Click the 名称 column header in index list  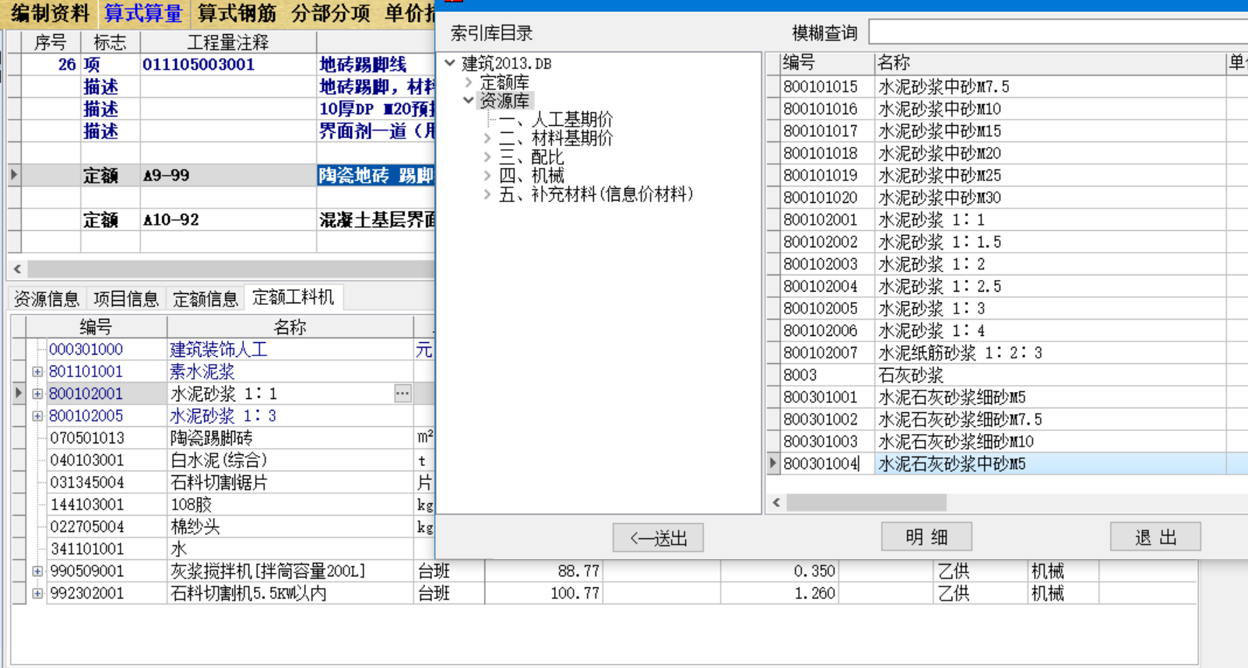[x=1049, y=63]
